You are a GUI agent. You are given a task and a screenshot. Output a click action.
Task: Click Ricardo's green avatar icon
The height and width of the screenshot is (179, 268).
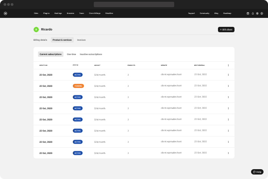pyautogui.click(x=36, y=30)
